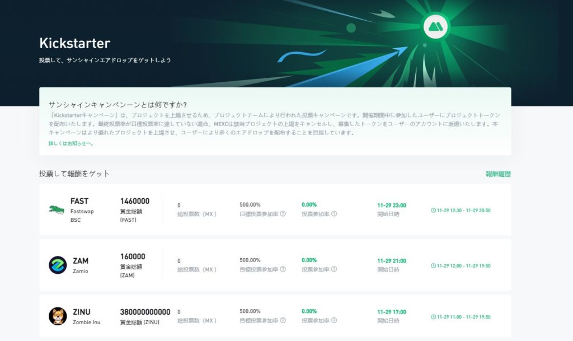
Task: Click the ZINU 380000000000 prize amount
Action: (145, 312)
